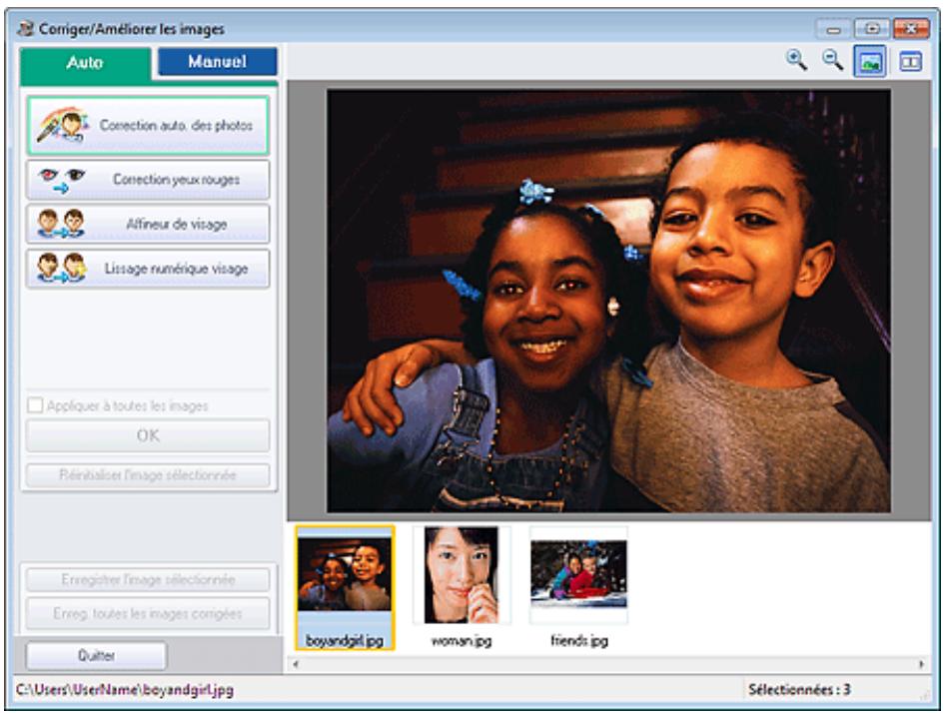Click the file path C:\Users\UserName\boyandgirl.jpg in status bar
This screenshot has width=944, height=713.
(125, 690)
